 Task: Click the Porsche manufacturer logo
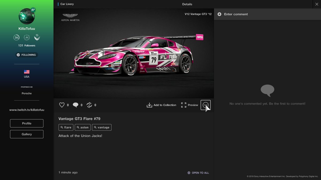click(27, 87)
